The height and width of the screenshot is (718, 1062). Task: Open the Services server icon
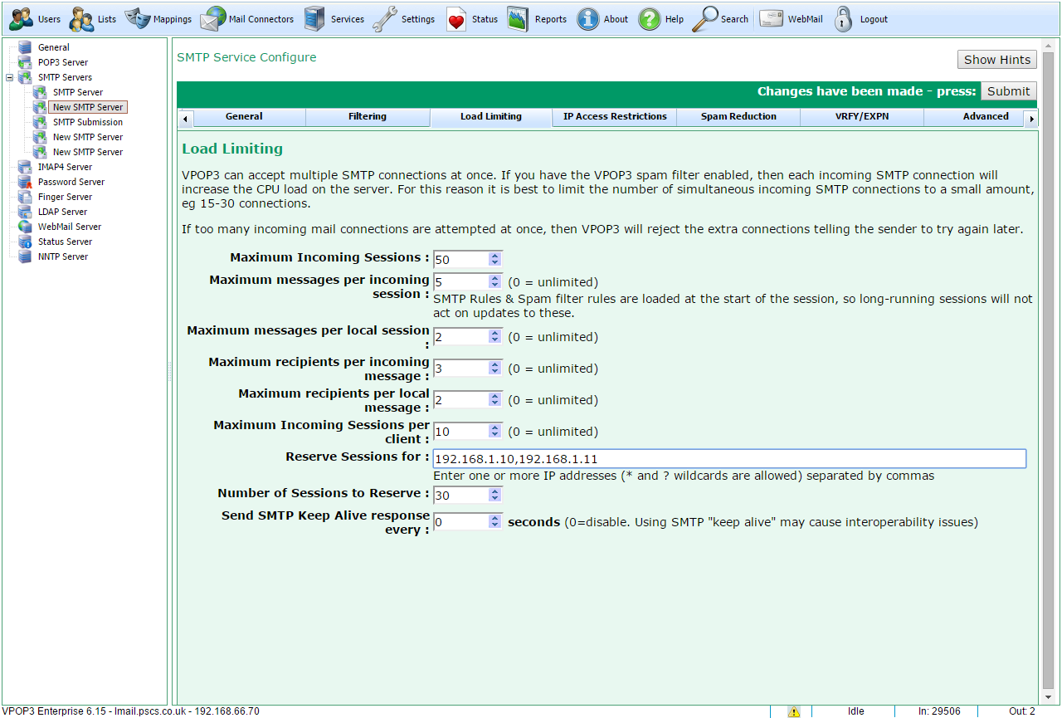tap(314, 18)
